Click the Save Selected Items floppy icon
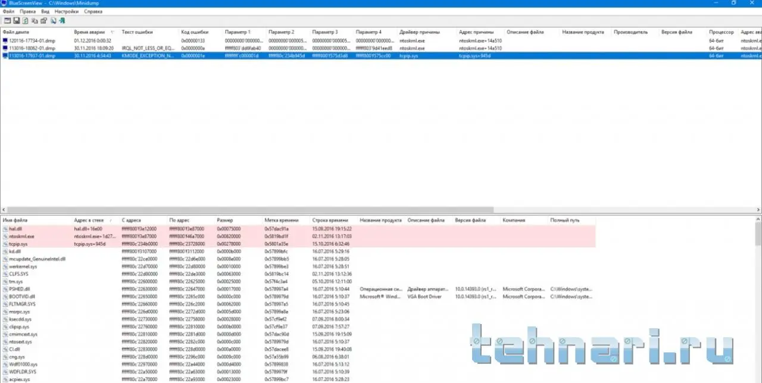Screen dimensions: 762x383 click(x=17, y=21)
